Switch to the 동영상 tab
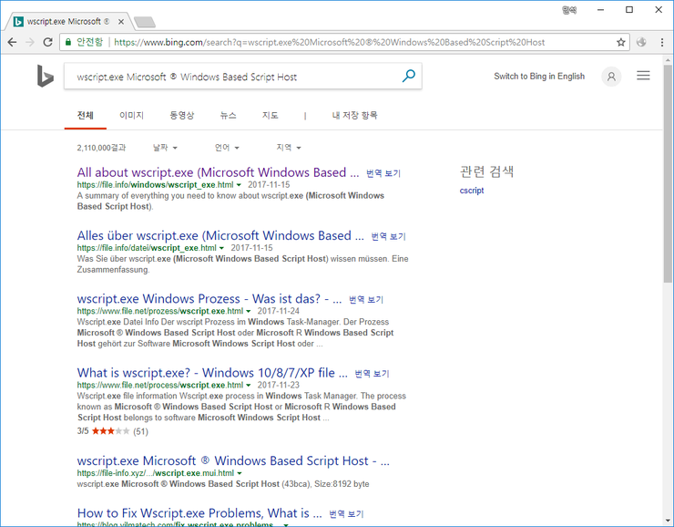This screenshot has width=674, height=527. coord(182,115)
